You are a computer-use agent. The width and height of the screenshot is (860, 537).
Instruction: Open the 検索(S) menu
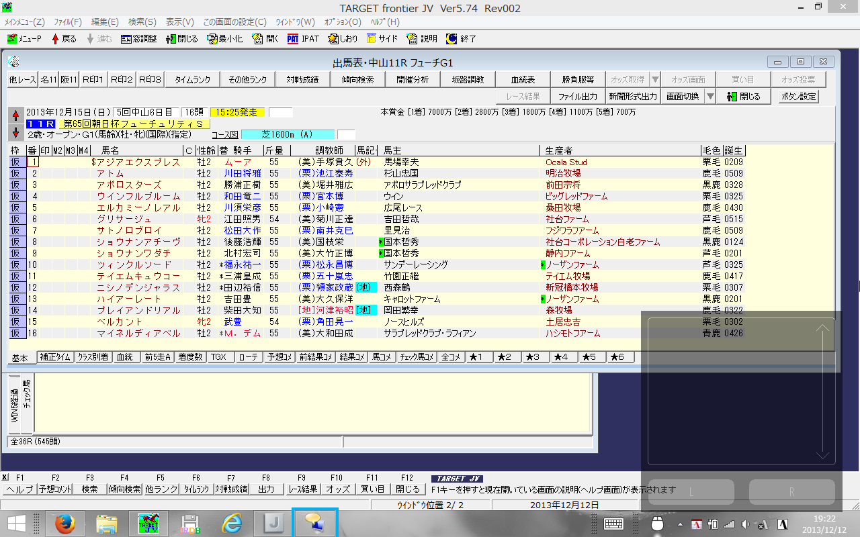tap(142, 22)
